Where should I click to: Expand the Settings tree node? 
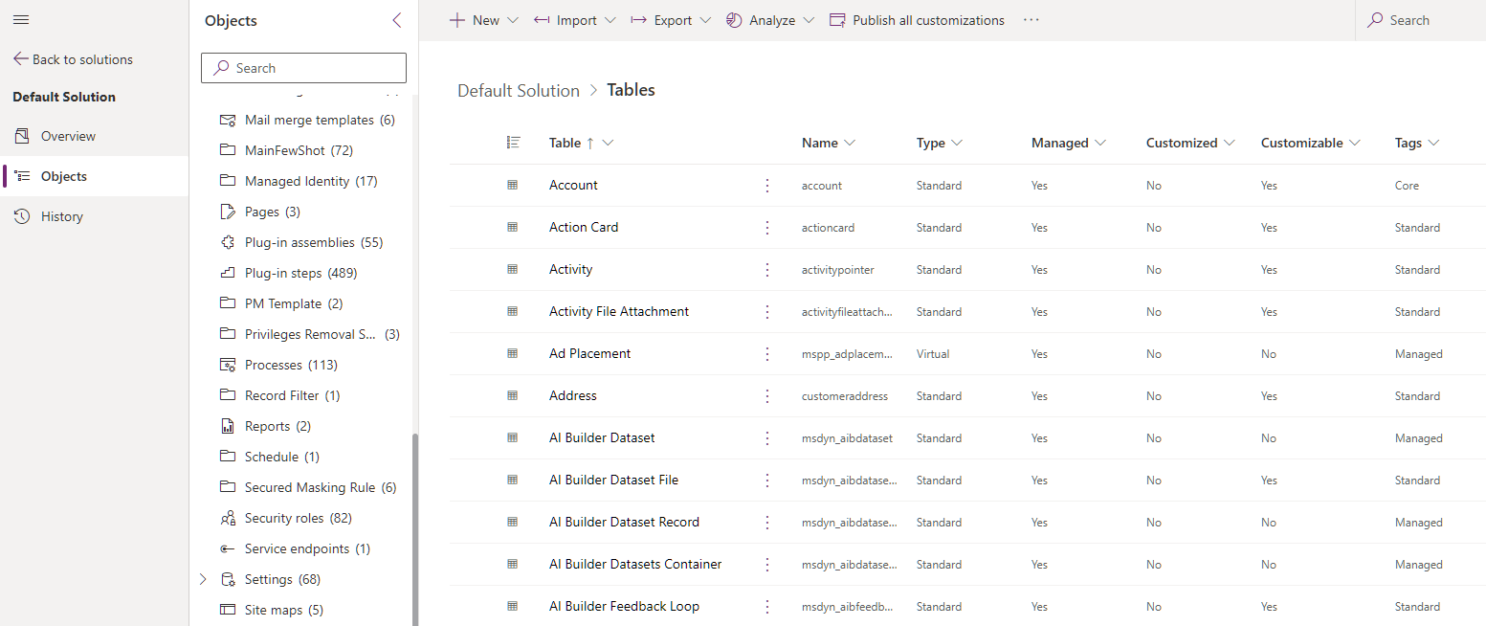(x=203, y=579)
